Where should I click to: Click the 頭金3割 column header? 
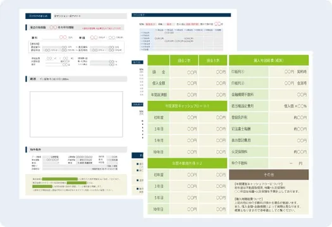pos(212,61)
